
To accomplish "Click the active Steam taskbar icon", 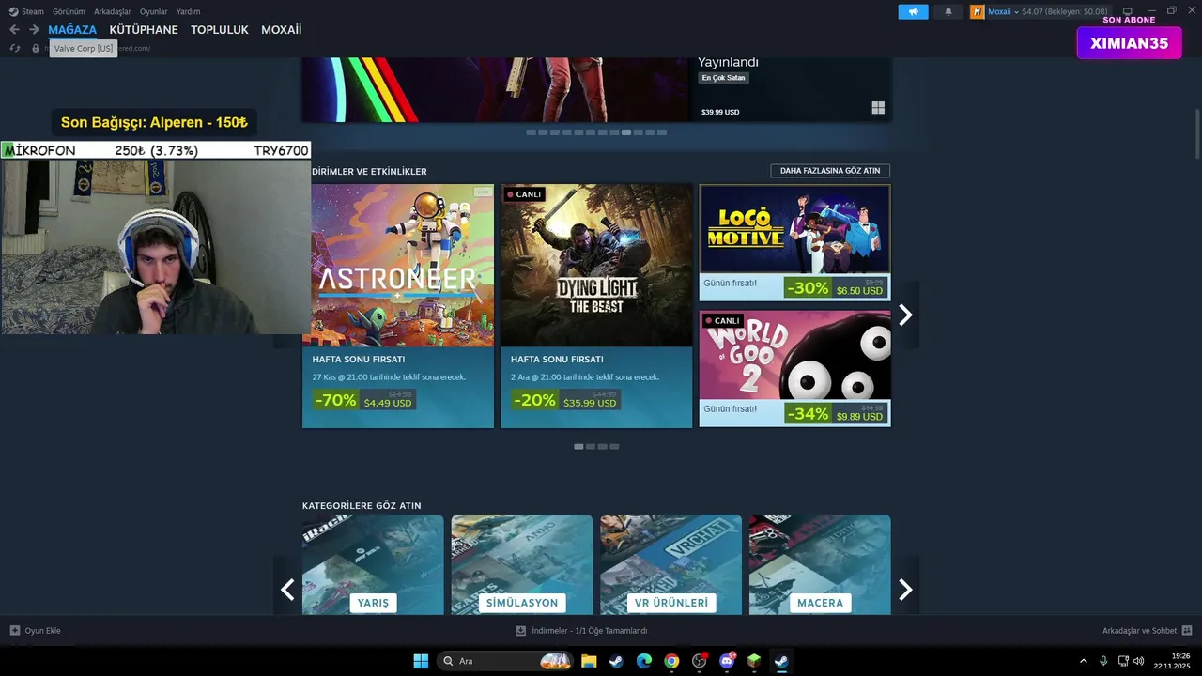I will [x=781, y=661].
